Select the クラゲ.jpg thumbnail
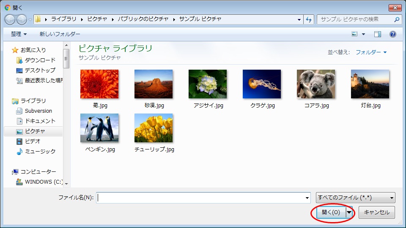 (x=262, y=84)
